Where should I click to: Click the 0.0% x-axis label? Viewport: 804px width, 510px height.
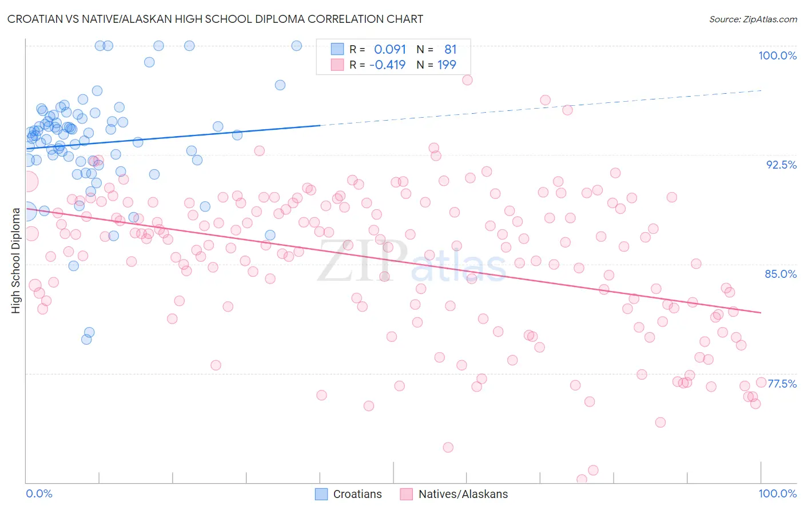click(x=39, y=493)
